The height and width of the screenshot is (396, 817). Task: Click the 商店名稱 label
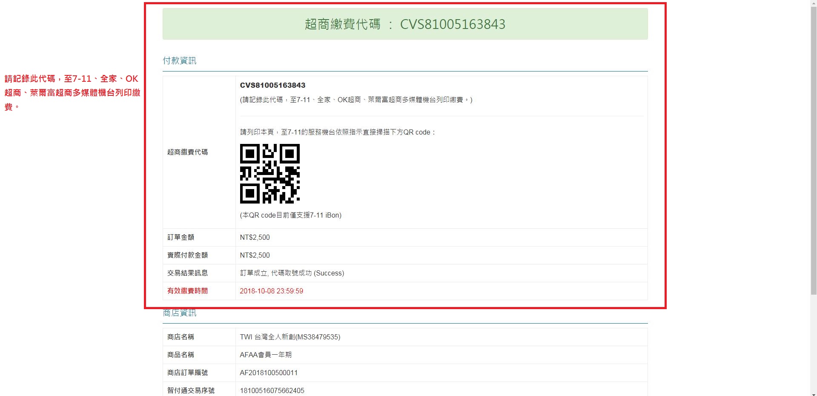(181, 337)
